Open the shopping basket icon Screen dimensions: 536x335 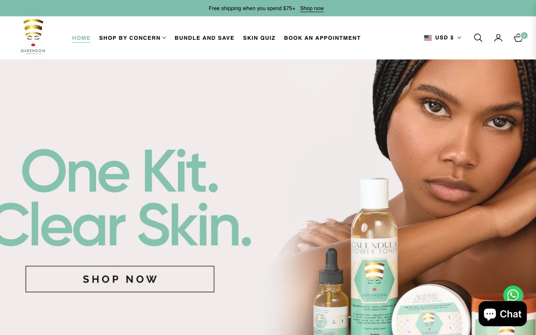click(518, 38)
